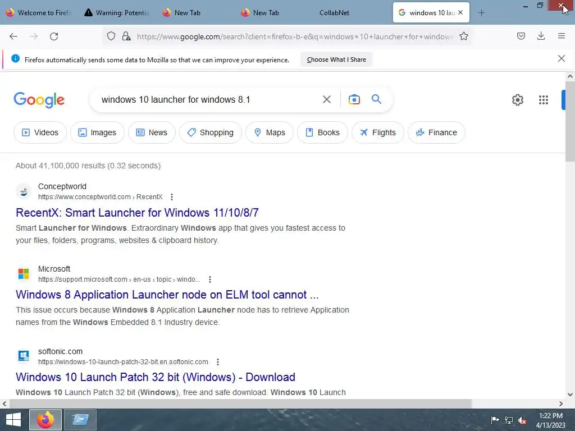Viewport: 575px width, 431px height.
Task: Click the softonic.com site favicon
Action: pos(24,356)
